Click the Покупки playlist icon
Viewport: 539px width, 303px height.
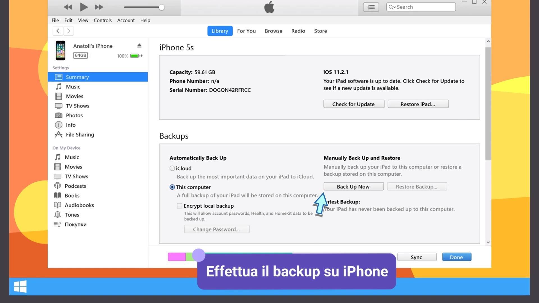tap(57, 224)
